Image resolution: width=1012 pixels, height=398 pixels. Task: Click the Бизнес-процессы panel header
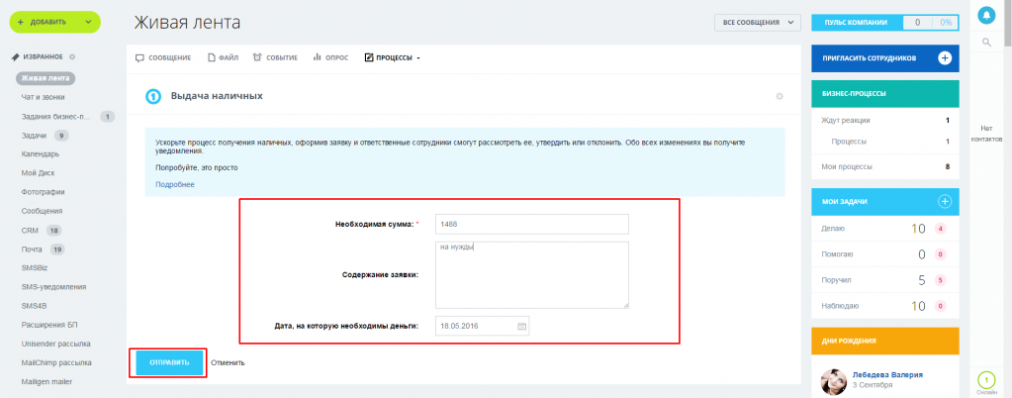884,94
